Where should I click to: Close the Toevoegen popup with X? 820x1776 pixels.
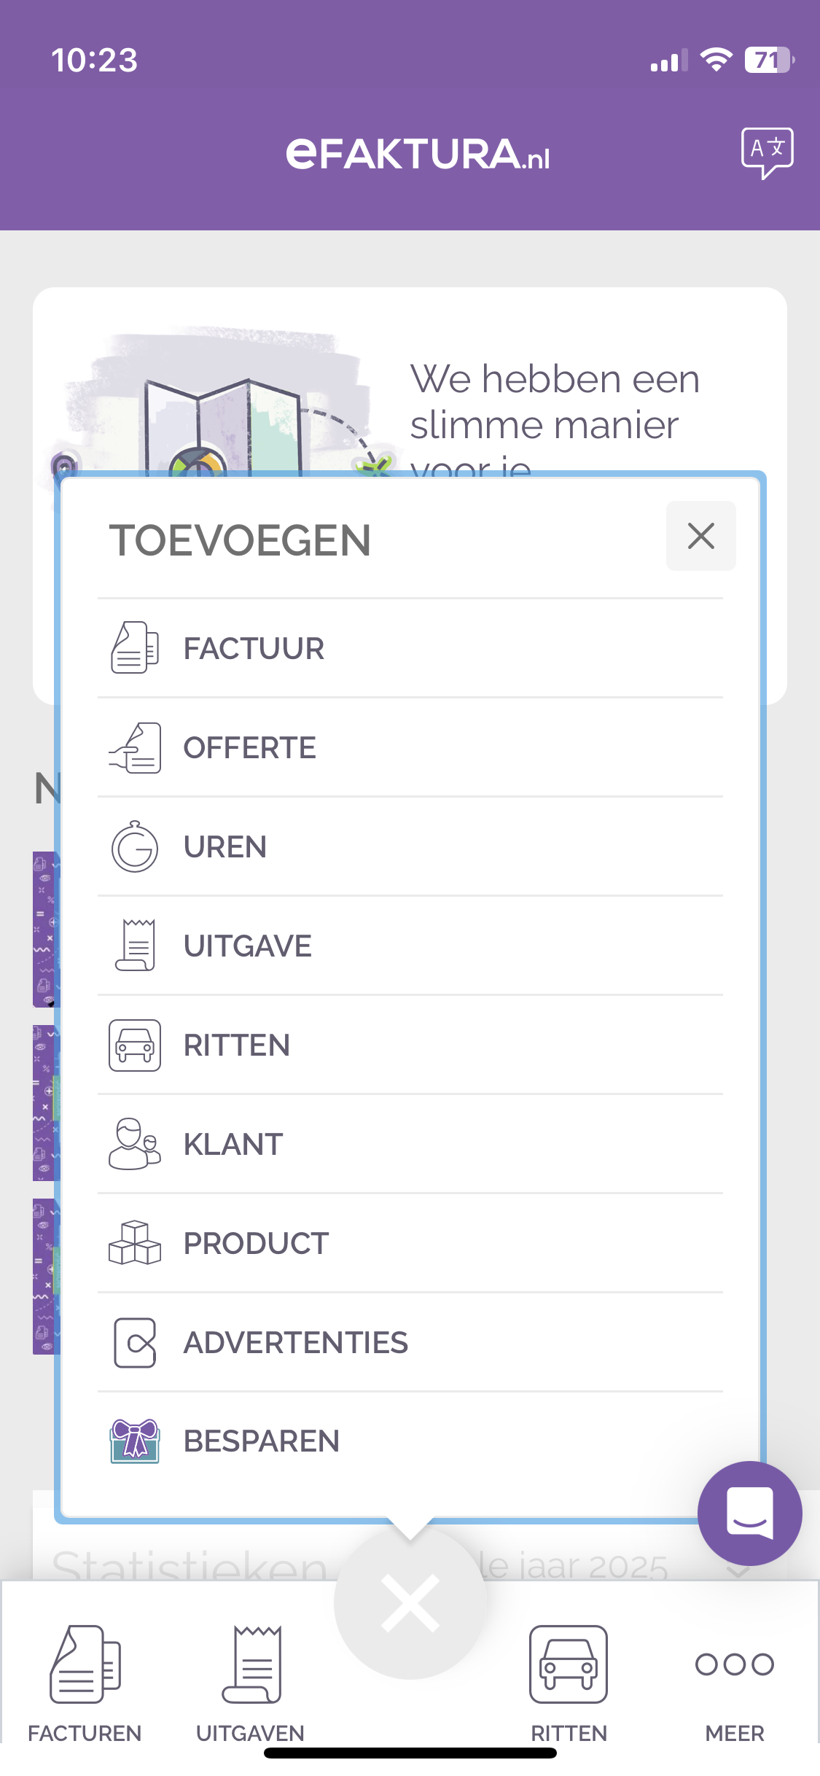[x=701, y=536]
